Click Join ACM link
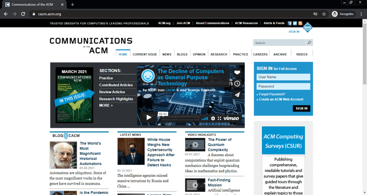The width and height of the screenshot is (367, 195). pyautogui.click(x=183, y=23)
